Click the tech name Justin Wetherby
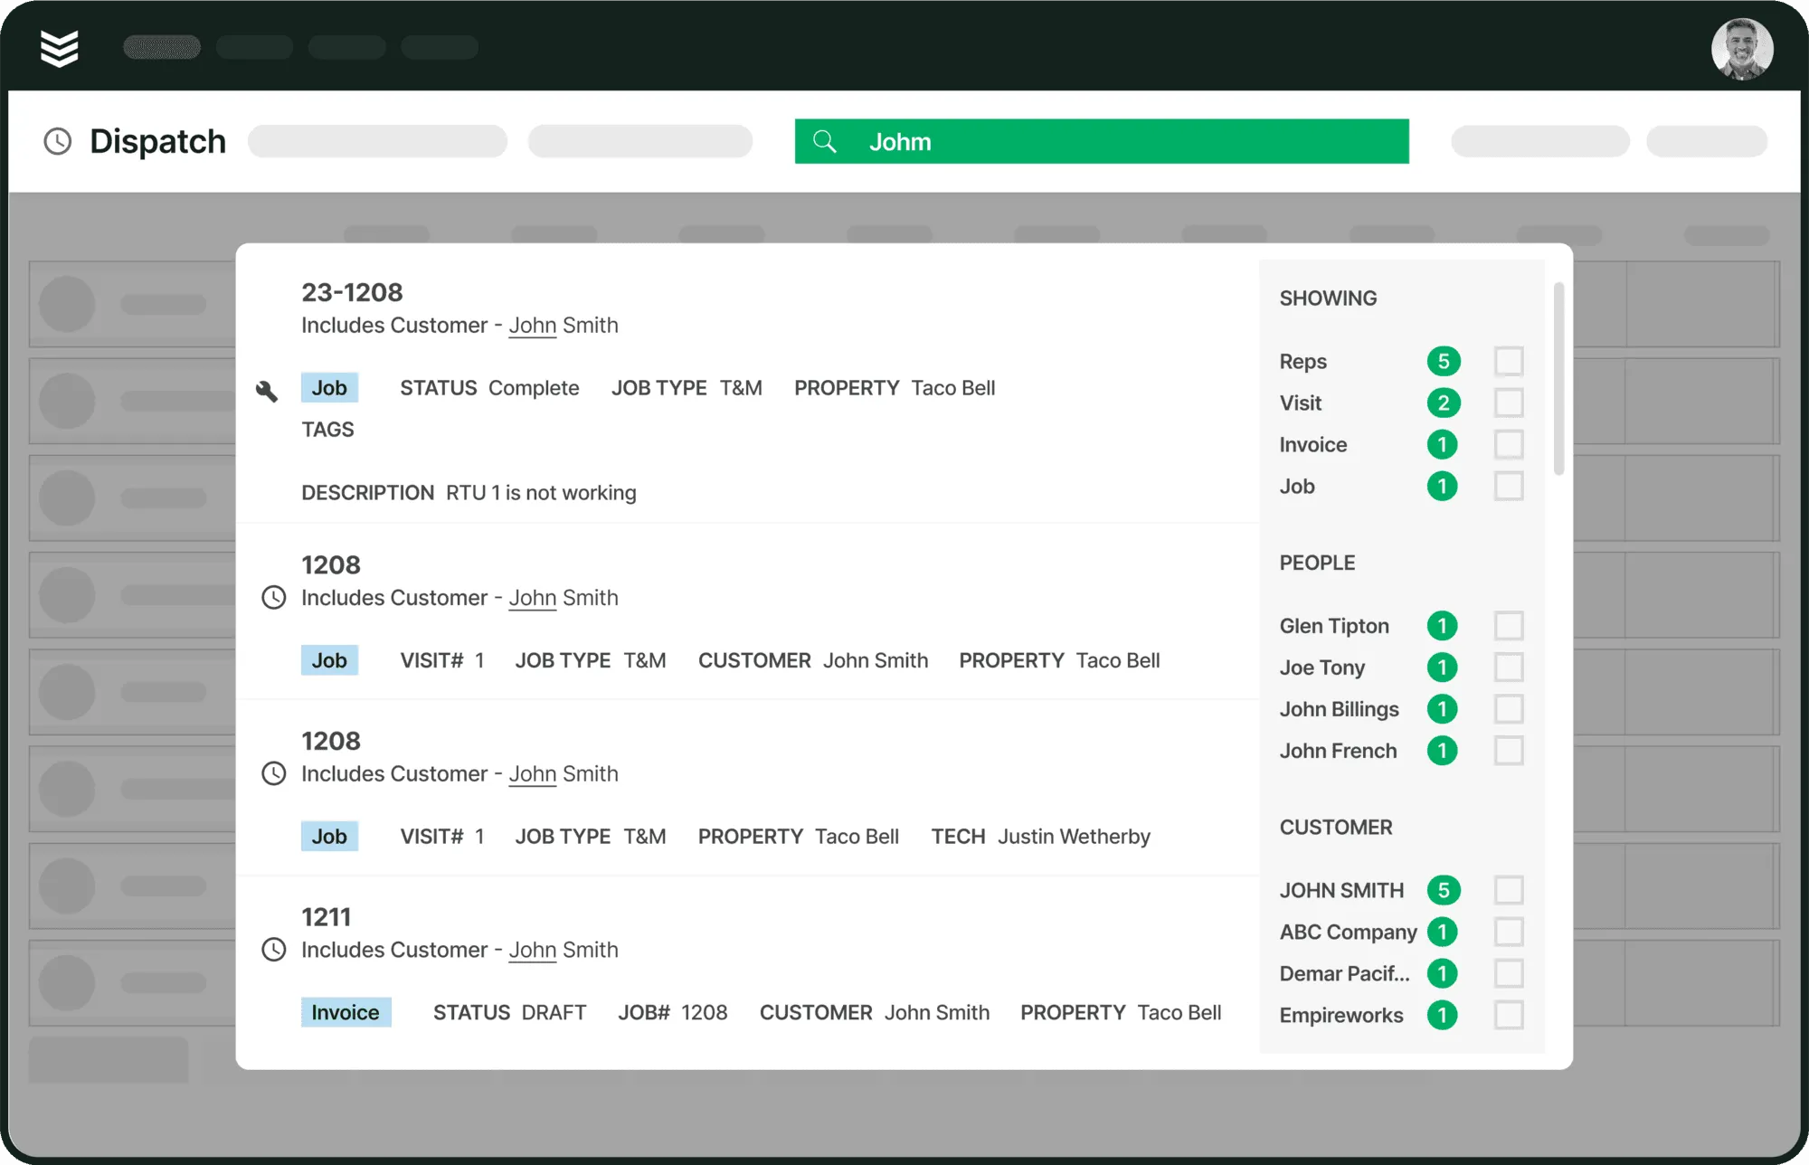 [x=1074, y=837]
